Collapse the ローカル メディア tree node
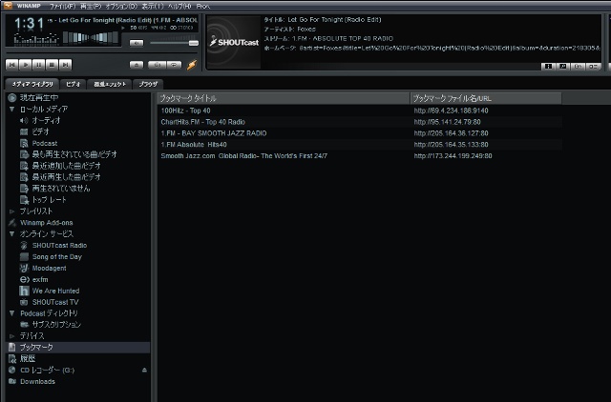The width and height of the screenshot is (611, 402). tap(11, 110)
